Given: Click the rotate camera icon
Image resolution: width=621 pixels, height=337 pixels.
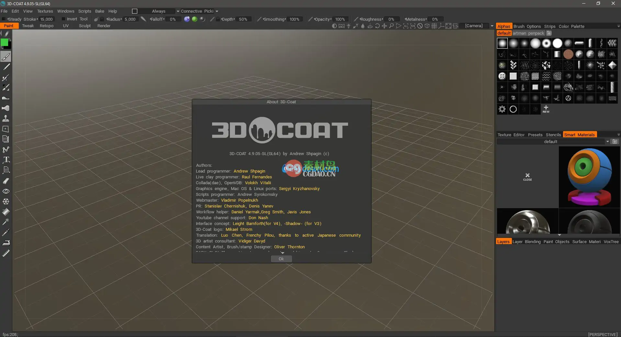Looking at the screenshot, I should pos(377,26).
